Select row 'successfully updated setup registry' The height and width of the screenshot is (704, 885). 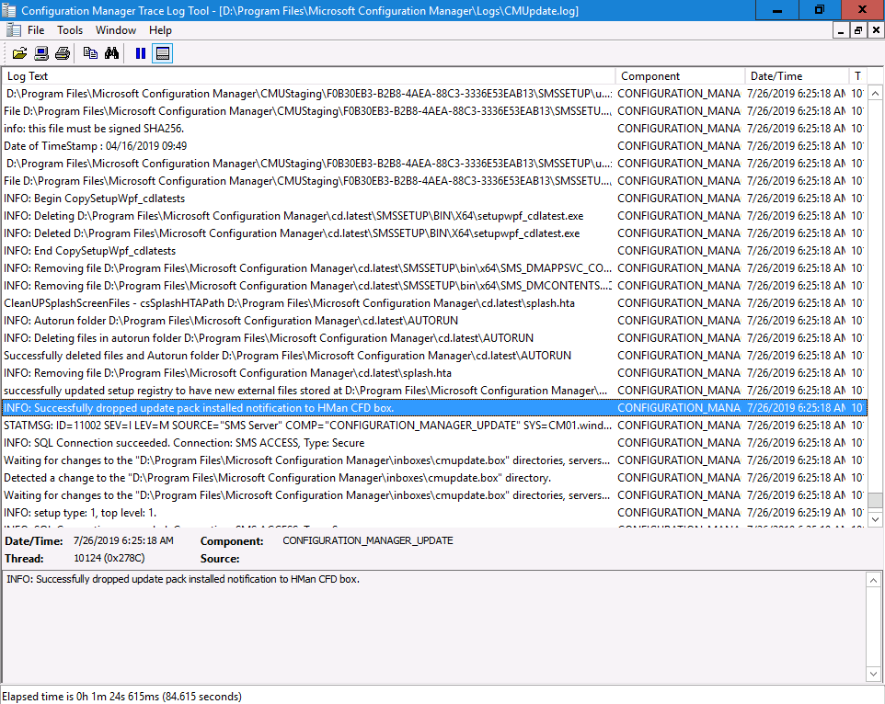[x=434, y=391]
